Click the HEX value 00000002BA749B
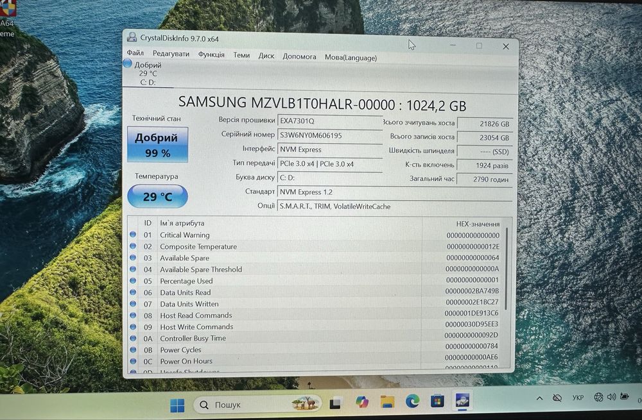The image size is (642, 420). point(472,290)
